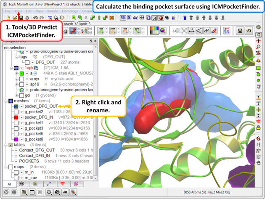Open dropdown arrow next to g_pocket1
The width and height of the screenshot is (265, 199).
click(x=22, y=123)
